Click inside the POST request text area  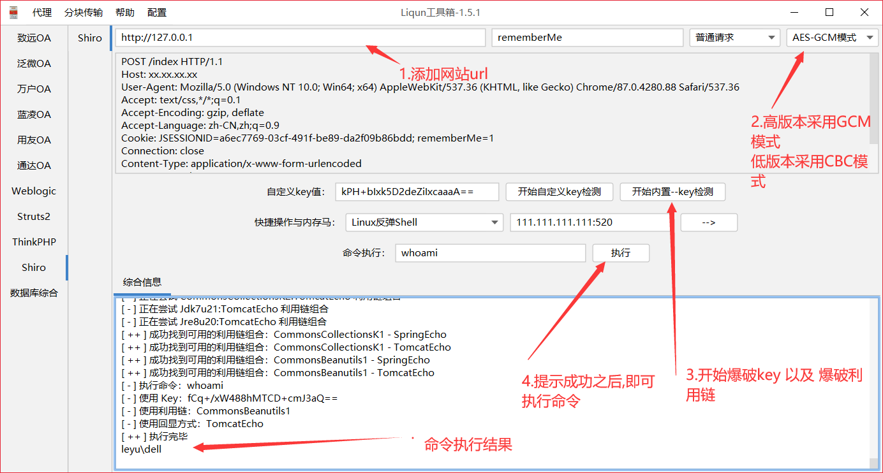coord(492,113)
